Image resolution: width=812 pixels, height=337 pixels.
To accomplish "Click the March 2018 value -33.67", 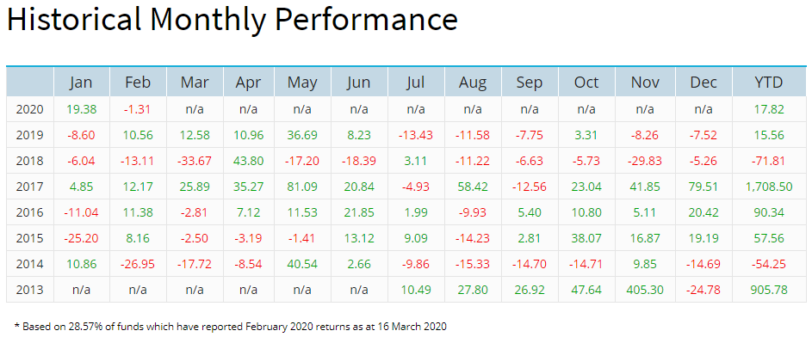I will pos(195,161).
